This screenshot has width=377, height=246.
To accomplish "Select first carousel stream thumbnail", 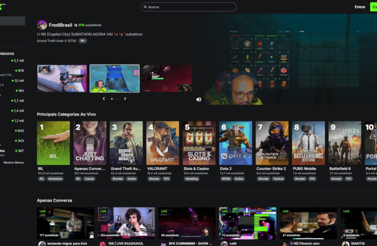I will [62, 78].
